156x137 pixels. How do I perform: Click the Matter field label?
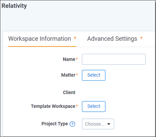click(x=68, y=75)
